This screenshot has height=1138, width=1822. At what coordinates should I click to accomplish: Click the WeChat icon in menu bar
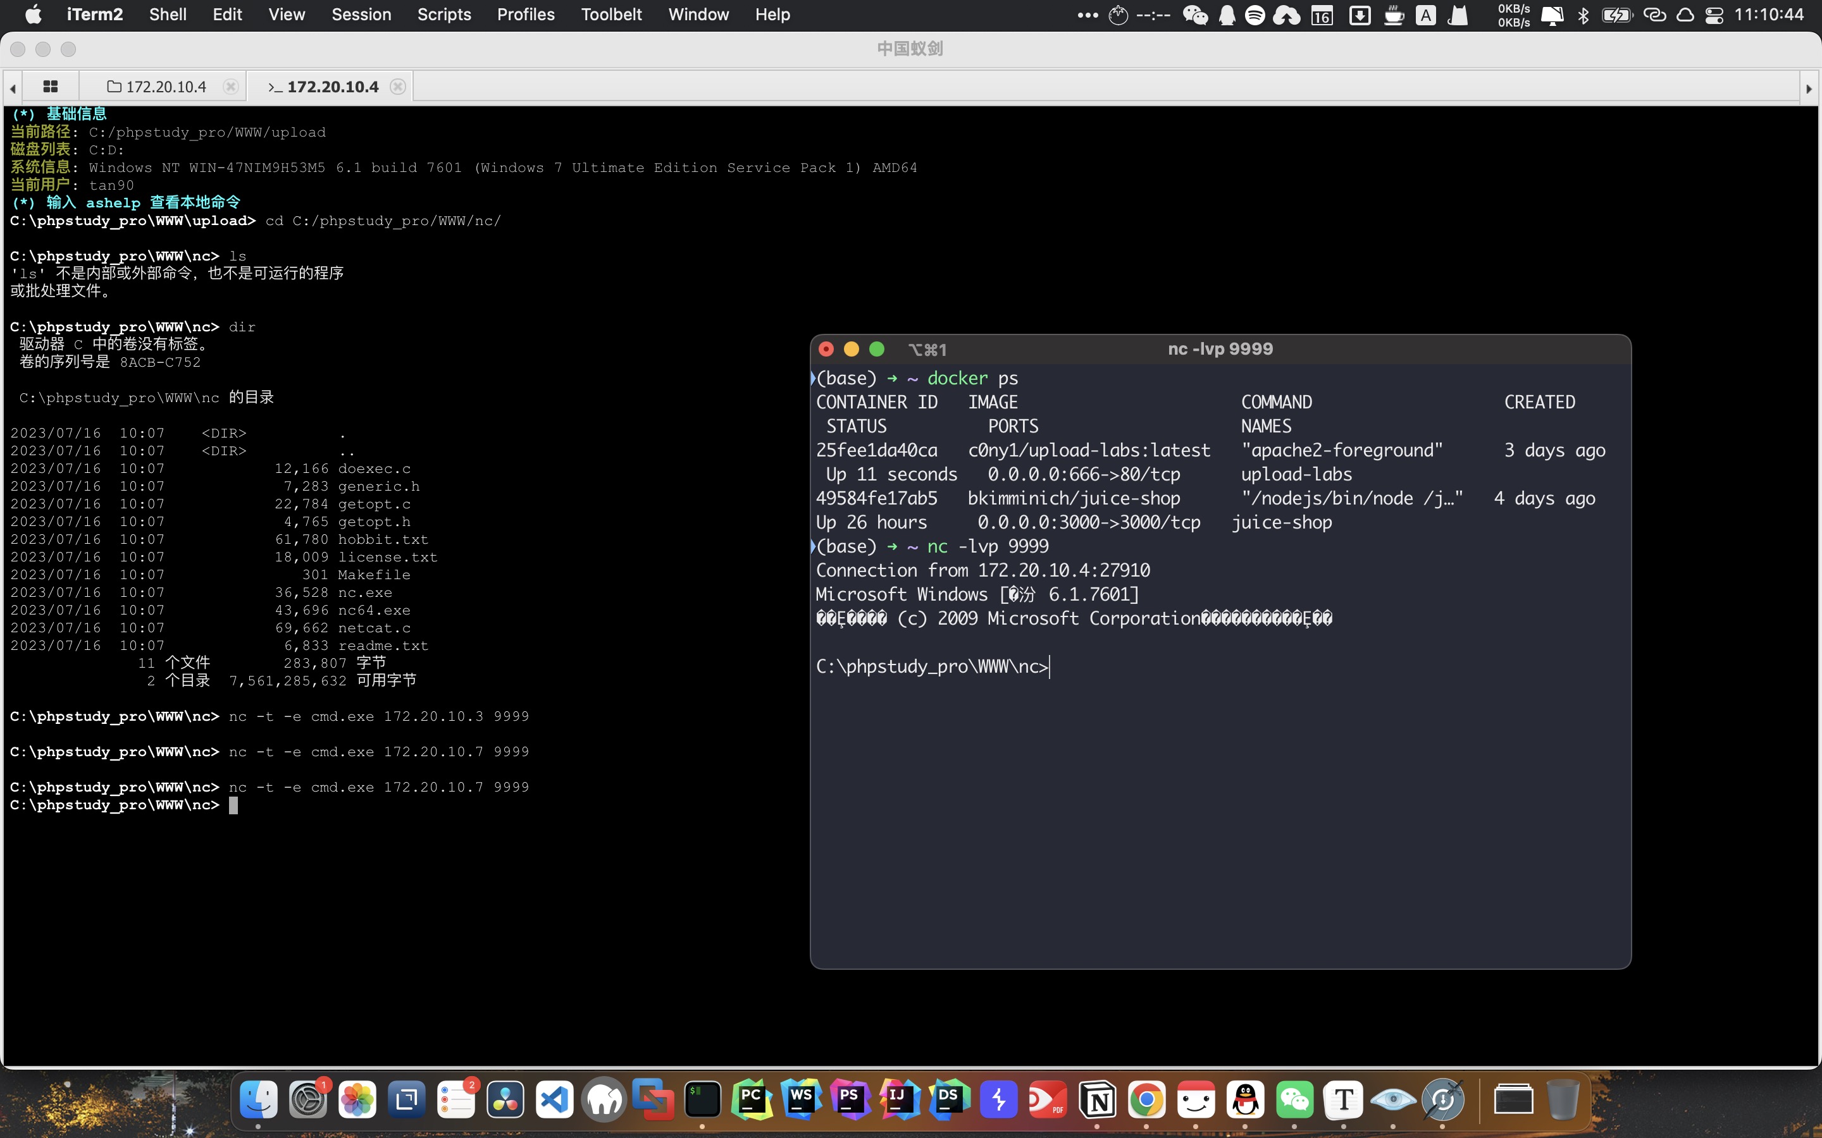(x=1195, y=15)
